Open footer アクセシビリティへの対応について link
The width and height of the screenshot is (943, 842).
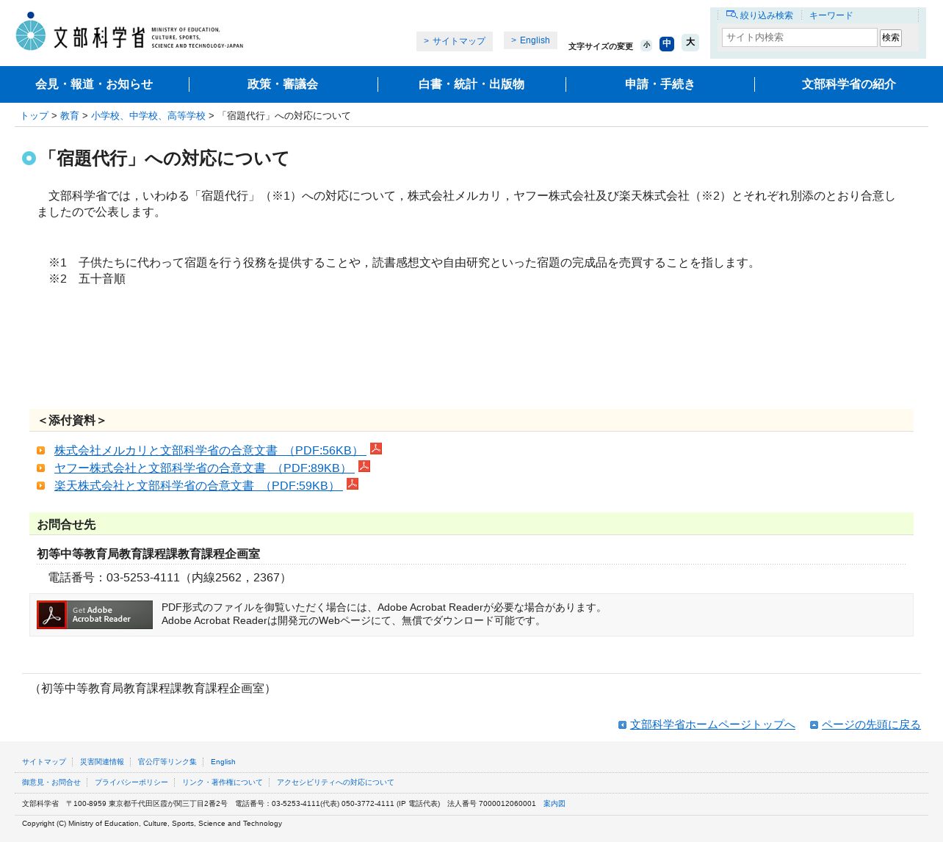[336, 783]
